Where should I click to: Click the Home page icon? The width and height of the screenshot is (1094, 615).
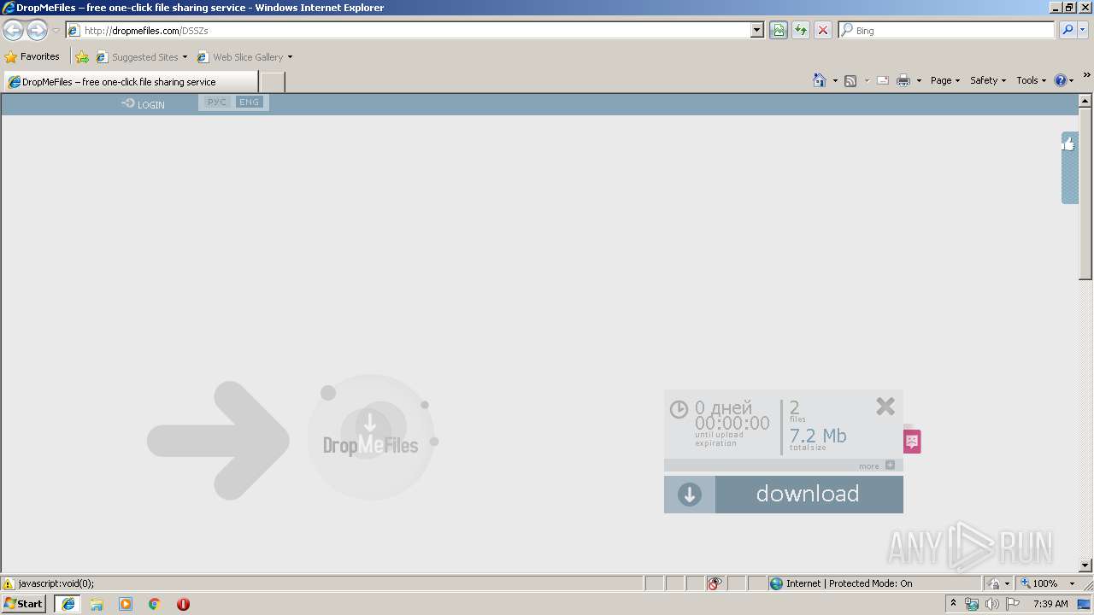coord(820,80)
